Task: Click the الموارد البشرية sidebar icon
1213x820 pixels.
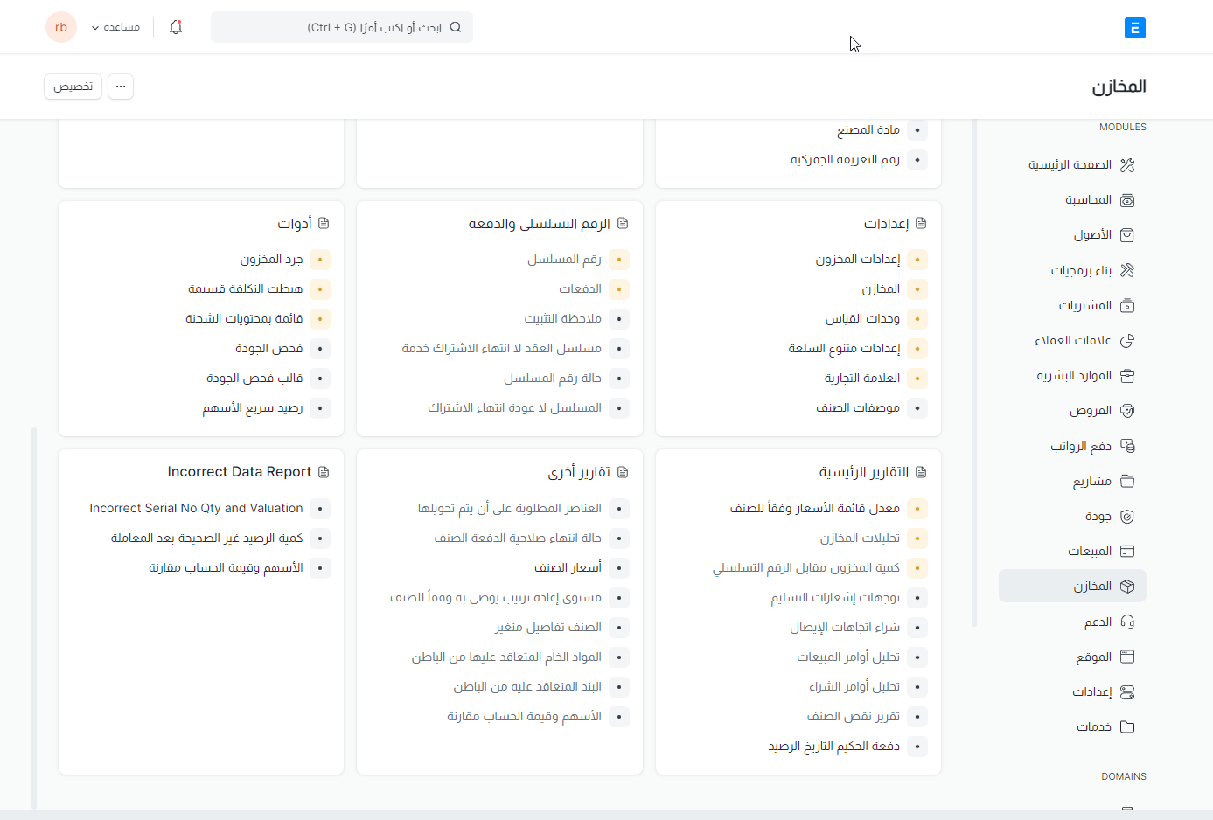Action: coord(1127,376)
